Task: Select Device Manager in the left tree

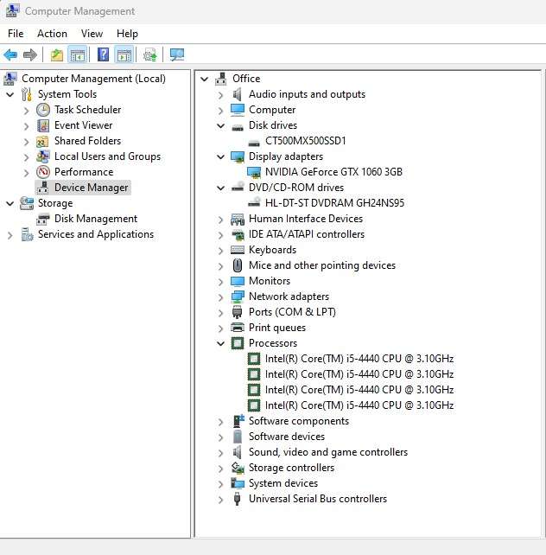Action: pos(92,188)
